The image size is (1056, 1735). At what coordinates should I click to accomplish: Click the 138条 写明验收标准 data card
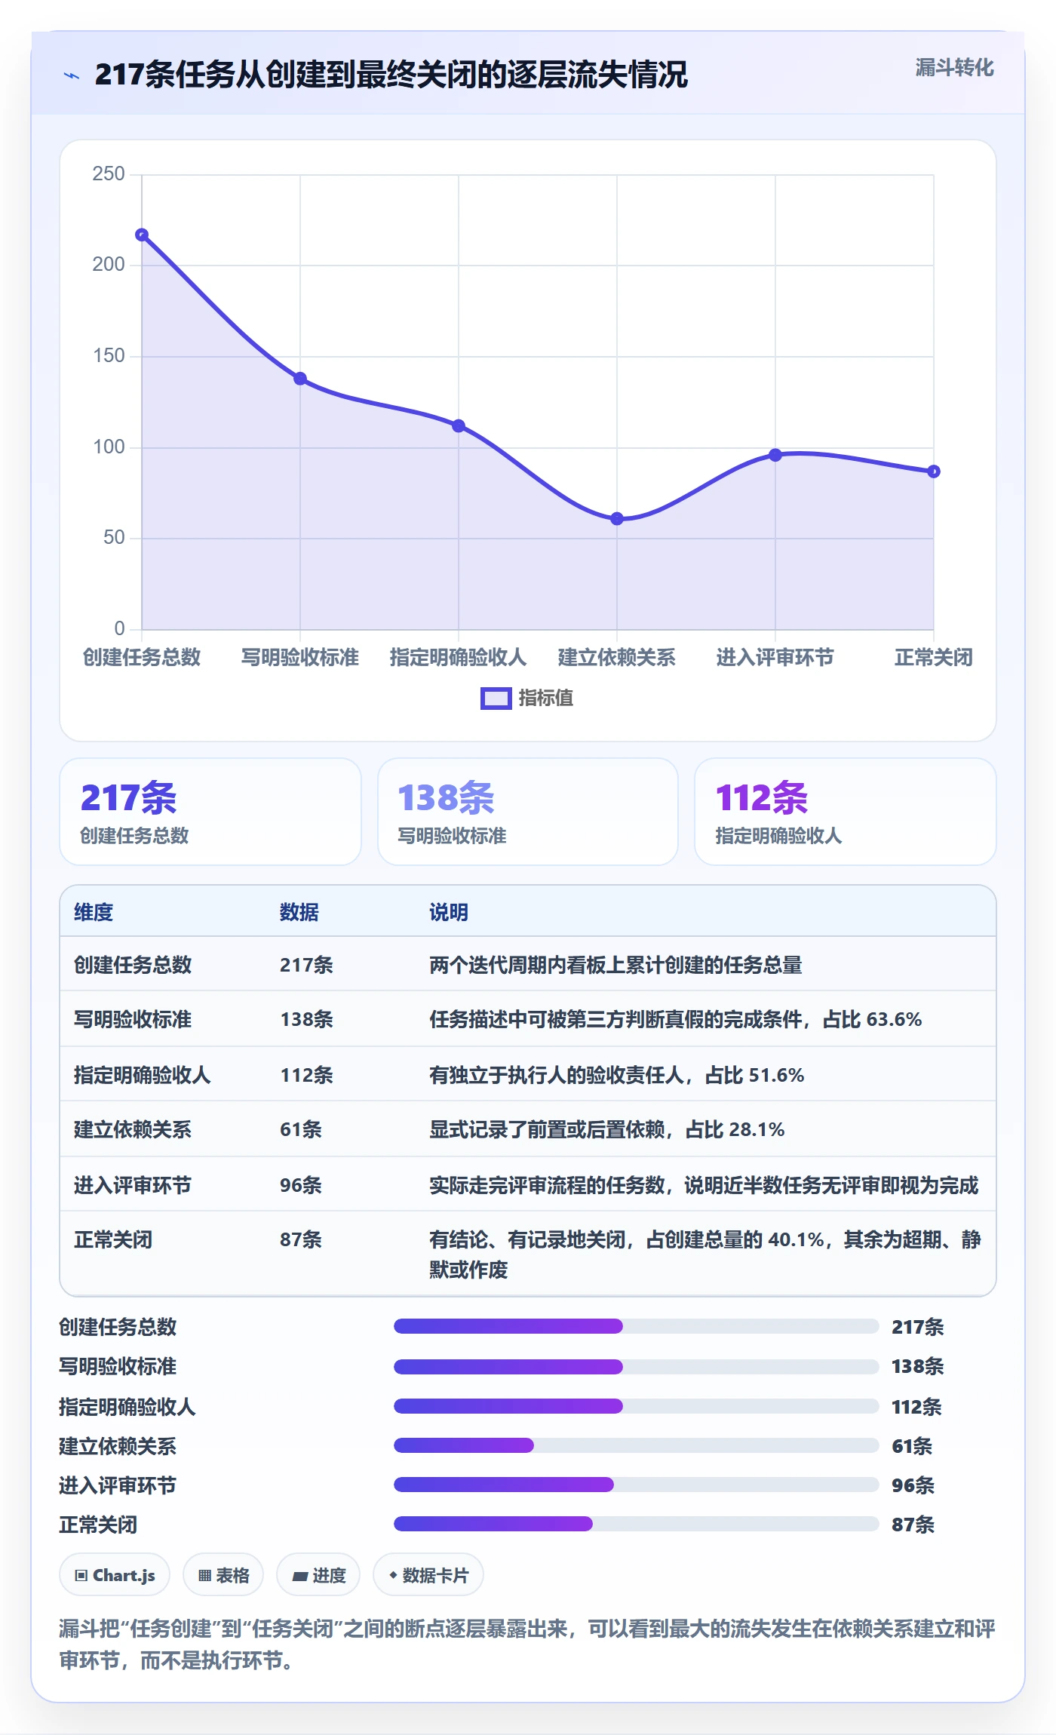click(528, 812)
